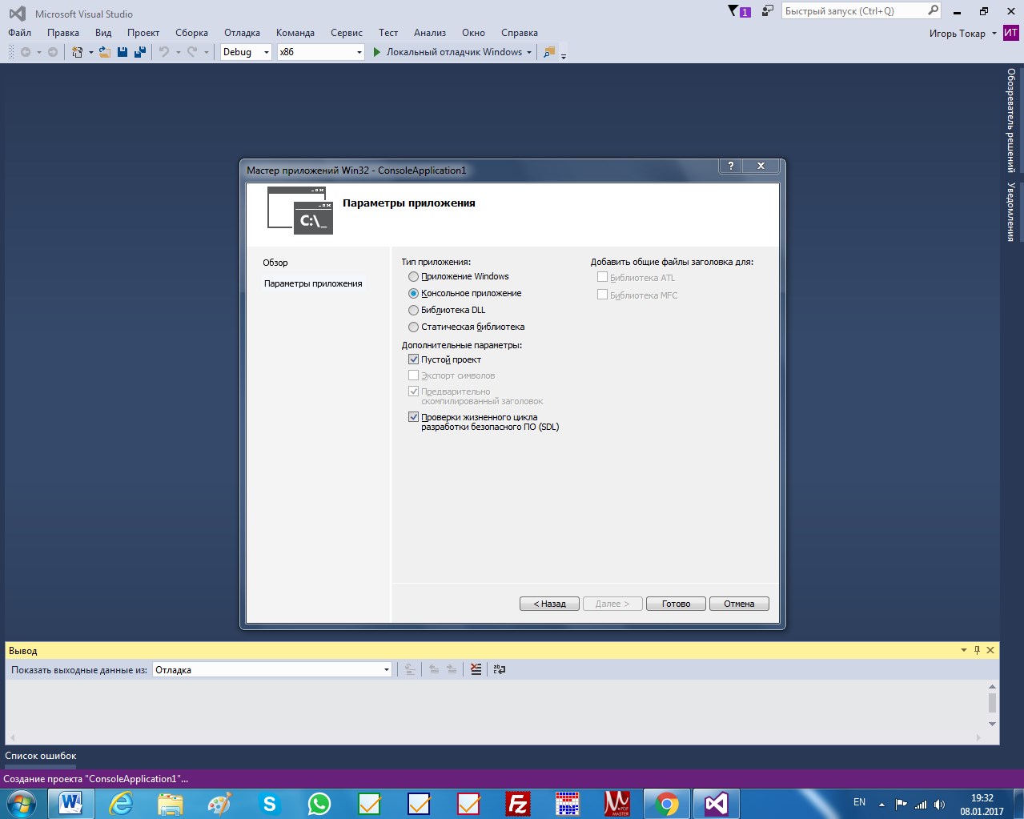Click the Navigate Forward toolbar icon
Screen dimensions: 1024x819
point(53,52)
